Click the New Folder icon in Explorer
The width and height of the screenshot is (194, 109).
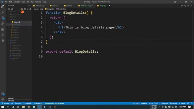click(25, 9)
